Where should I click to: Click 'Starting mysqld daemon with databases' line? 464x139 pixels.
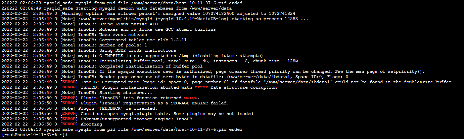[x=116, y=8]
